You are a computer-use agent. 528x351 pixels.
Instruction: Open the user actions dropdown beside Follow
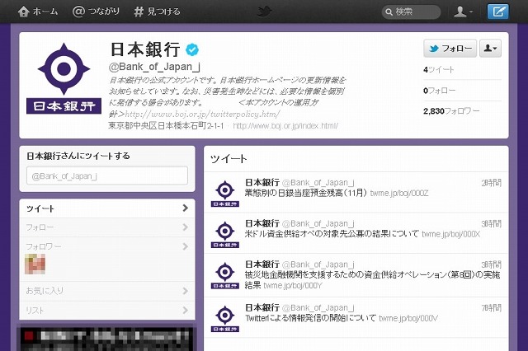[490, 49]
